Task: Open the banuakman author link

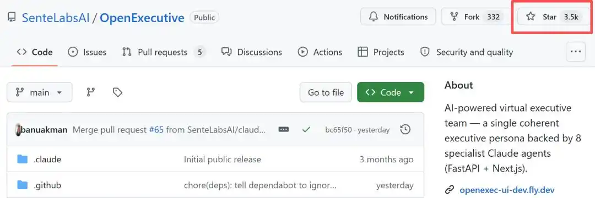Action: point(44,130)
